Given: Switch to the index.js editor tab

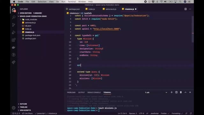Looking at the screenshot, I should 91,9.
